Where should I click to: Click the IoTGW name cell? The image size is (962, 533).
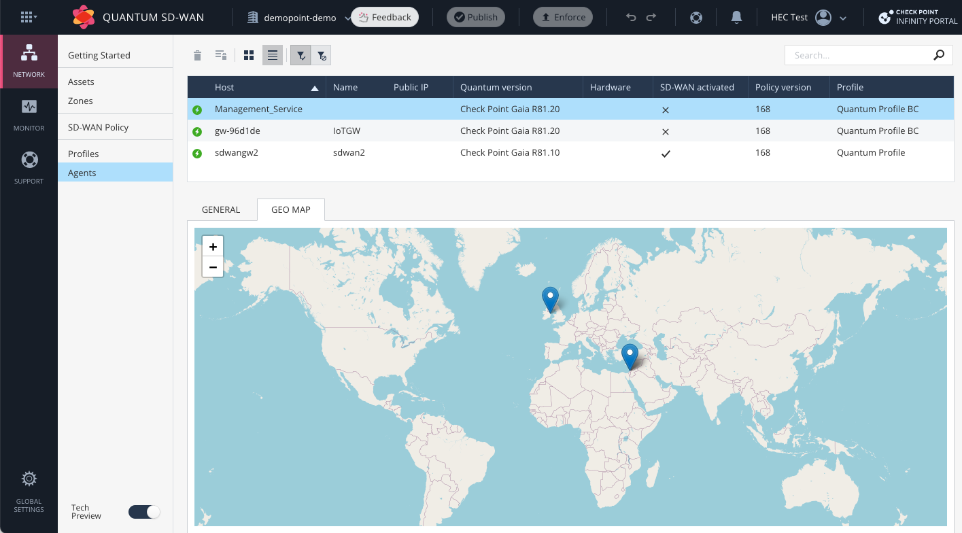tap(347, 131)
